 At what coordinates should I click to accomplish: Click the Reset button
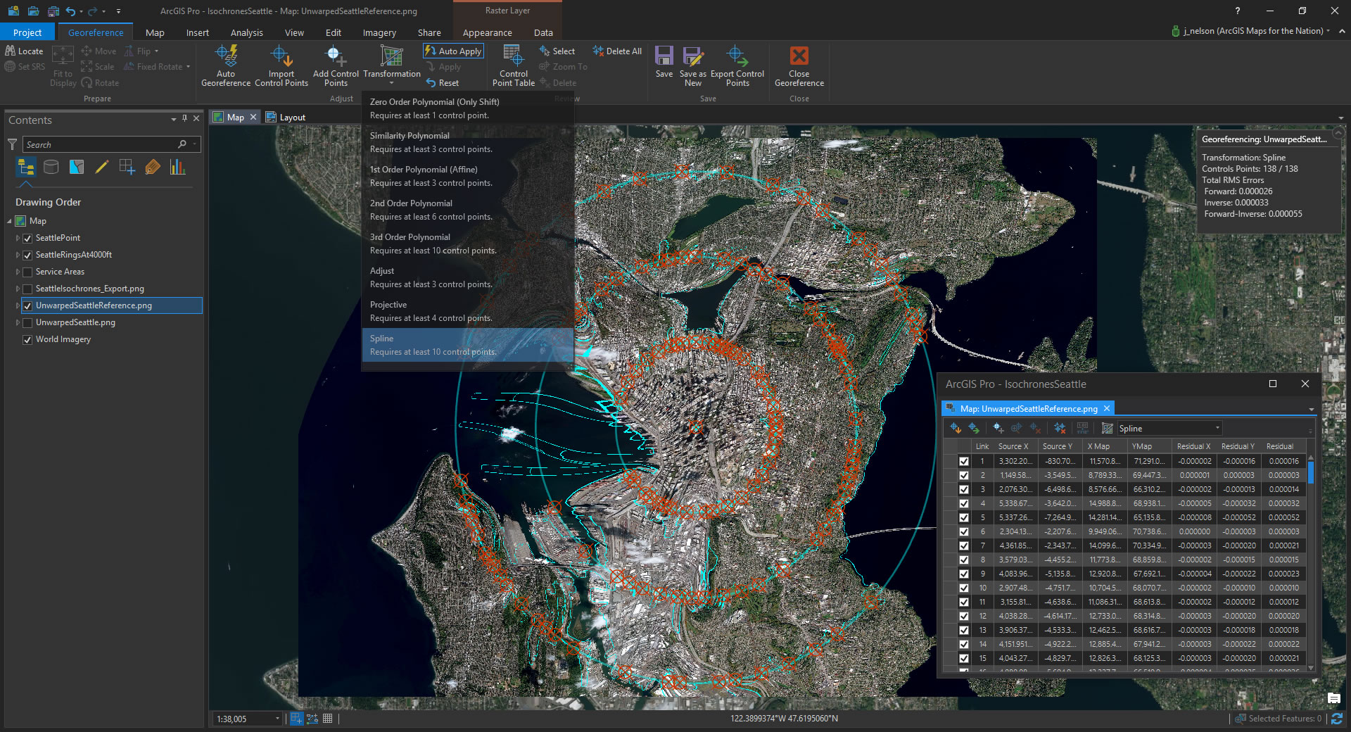[x=443, y=83]
